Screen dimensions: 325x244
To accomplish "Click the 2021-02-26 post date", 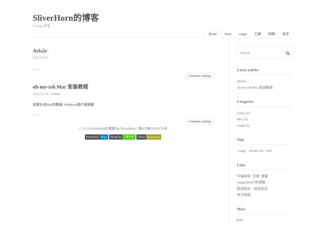I will [41, 94].
